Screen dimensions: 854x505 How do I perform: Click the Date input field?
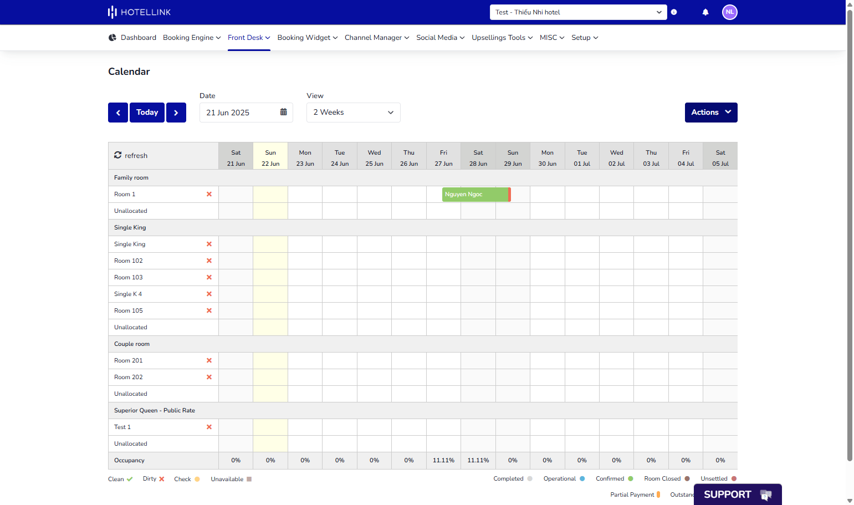pos(246,113)
